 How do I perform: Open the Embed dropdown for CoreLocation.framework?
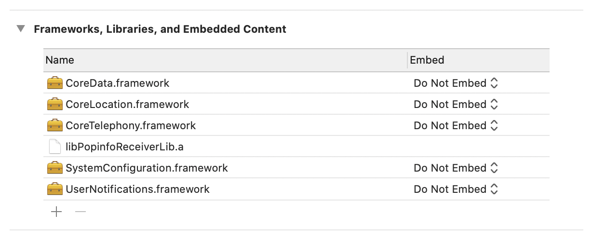click(455, 104)
